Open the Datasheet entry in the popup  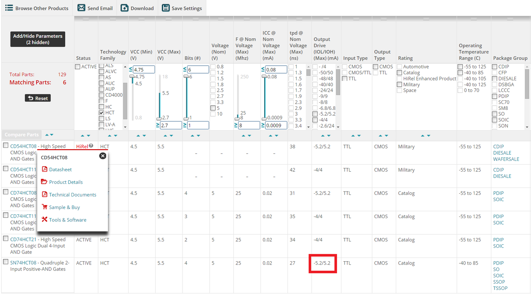click(60, 170)
